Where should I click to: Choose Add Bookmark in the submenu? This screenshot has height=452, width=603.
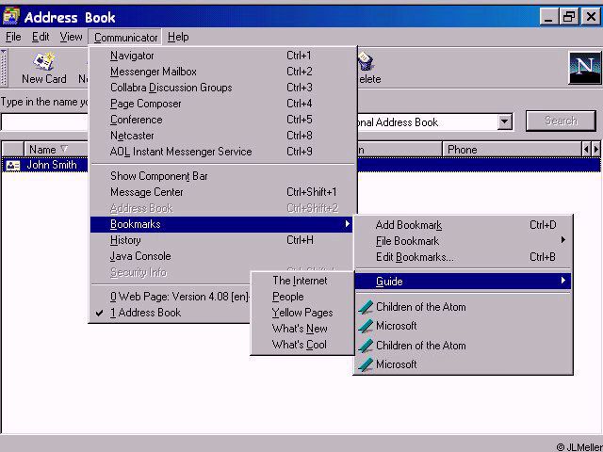(463, 225)
